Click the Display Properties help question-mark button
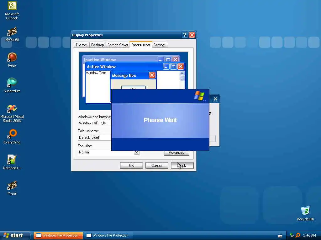 click(185, 35)
